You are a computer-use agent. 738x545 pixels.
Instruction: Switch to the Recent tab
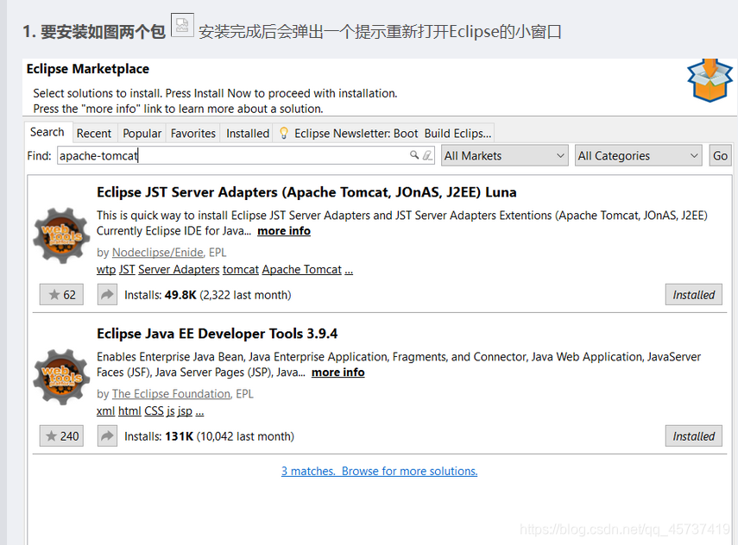[94, 134]
